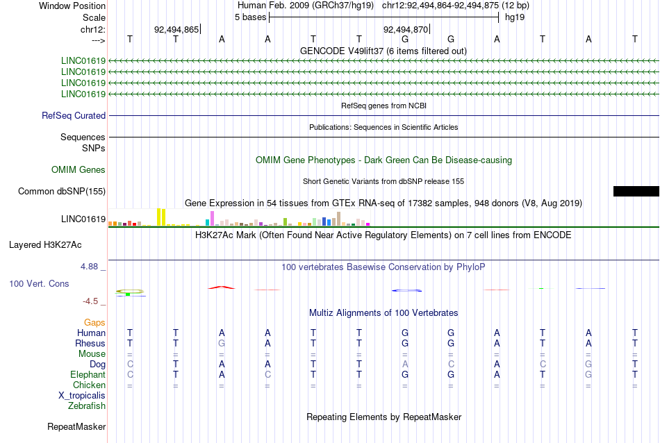Click the RefSeq Curated track label
Image resolution: width=660 pixels, height=443 pixels.
pyautogui.click(x=74, y=116)
